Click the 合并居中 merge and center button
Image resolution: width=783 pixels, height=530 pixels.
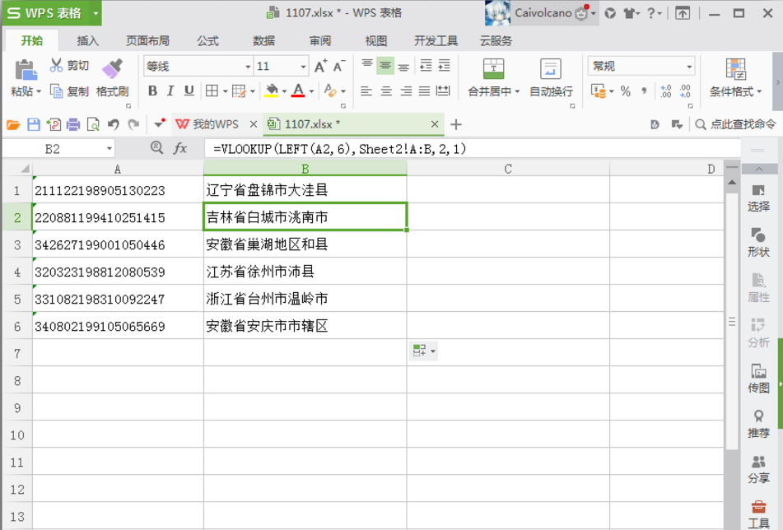[493, 78]
